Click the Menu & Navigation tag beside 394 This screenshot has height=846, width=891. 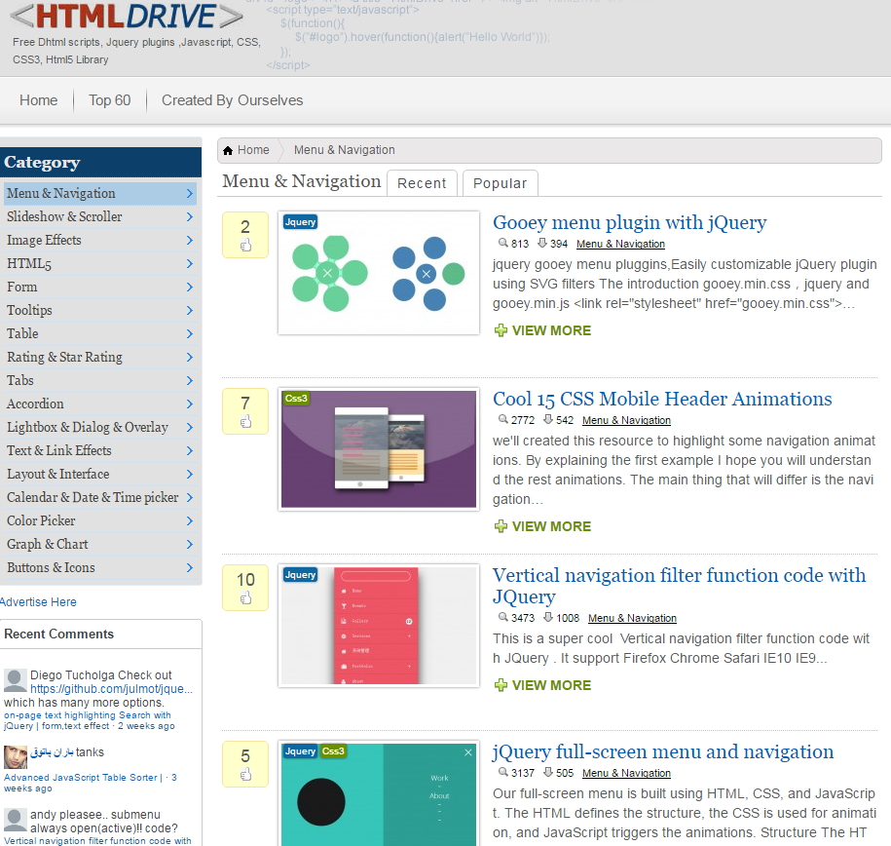point(620,244)
